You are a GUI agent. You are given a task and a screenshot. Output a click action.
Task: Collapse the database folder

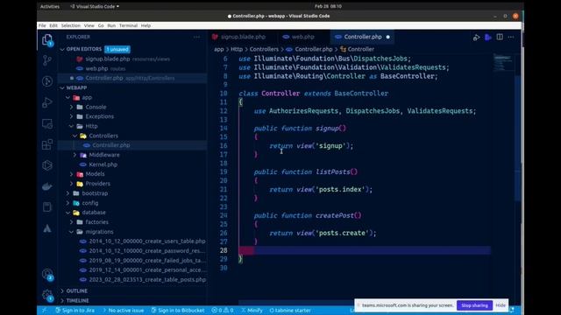pyautogui.click(x=68, y=213)
